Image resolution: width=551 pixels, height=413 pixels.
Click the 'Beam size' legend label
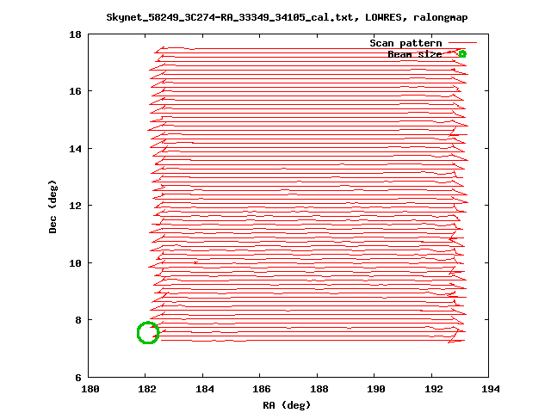pos(415,54)
